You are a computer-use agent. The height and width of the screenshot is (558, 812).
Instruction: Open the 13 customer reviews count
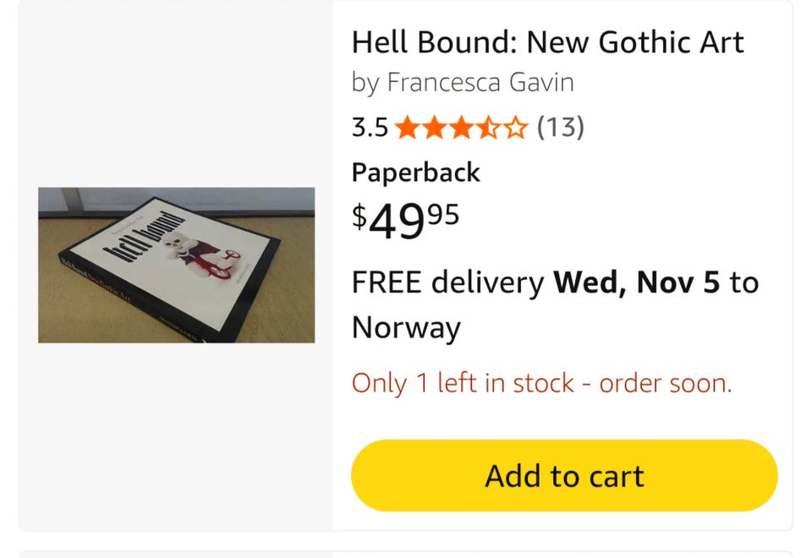pyautogui.click(x=561, y=128)
